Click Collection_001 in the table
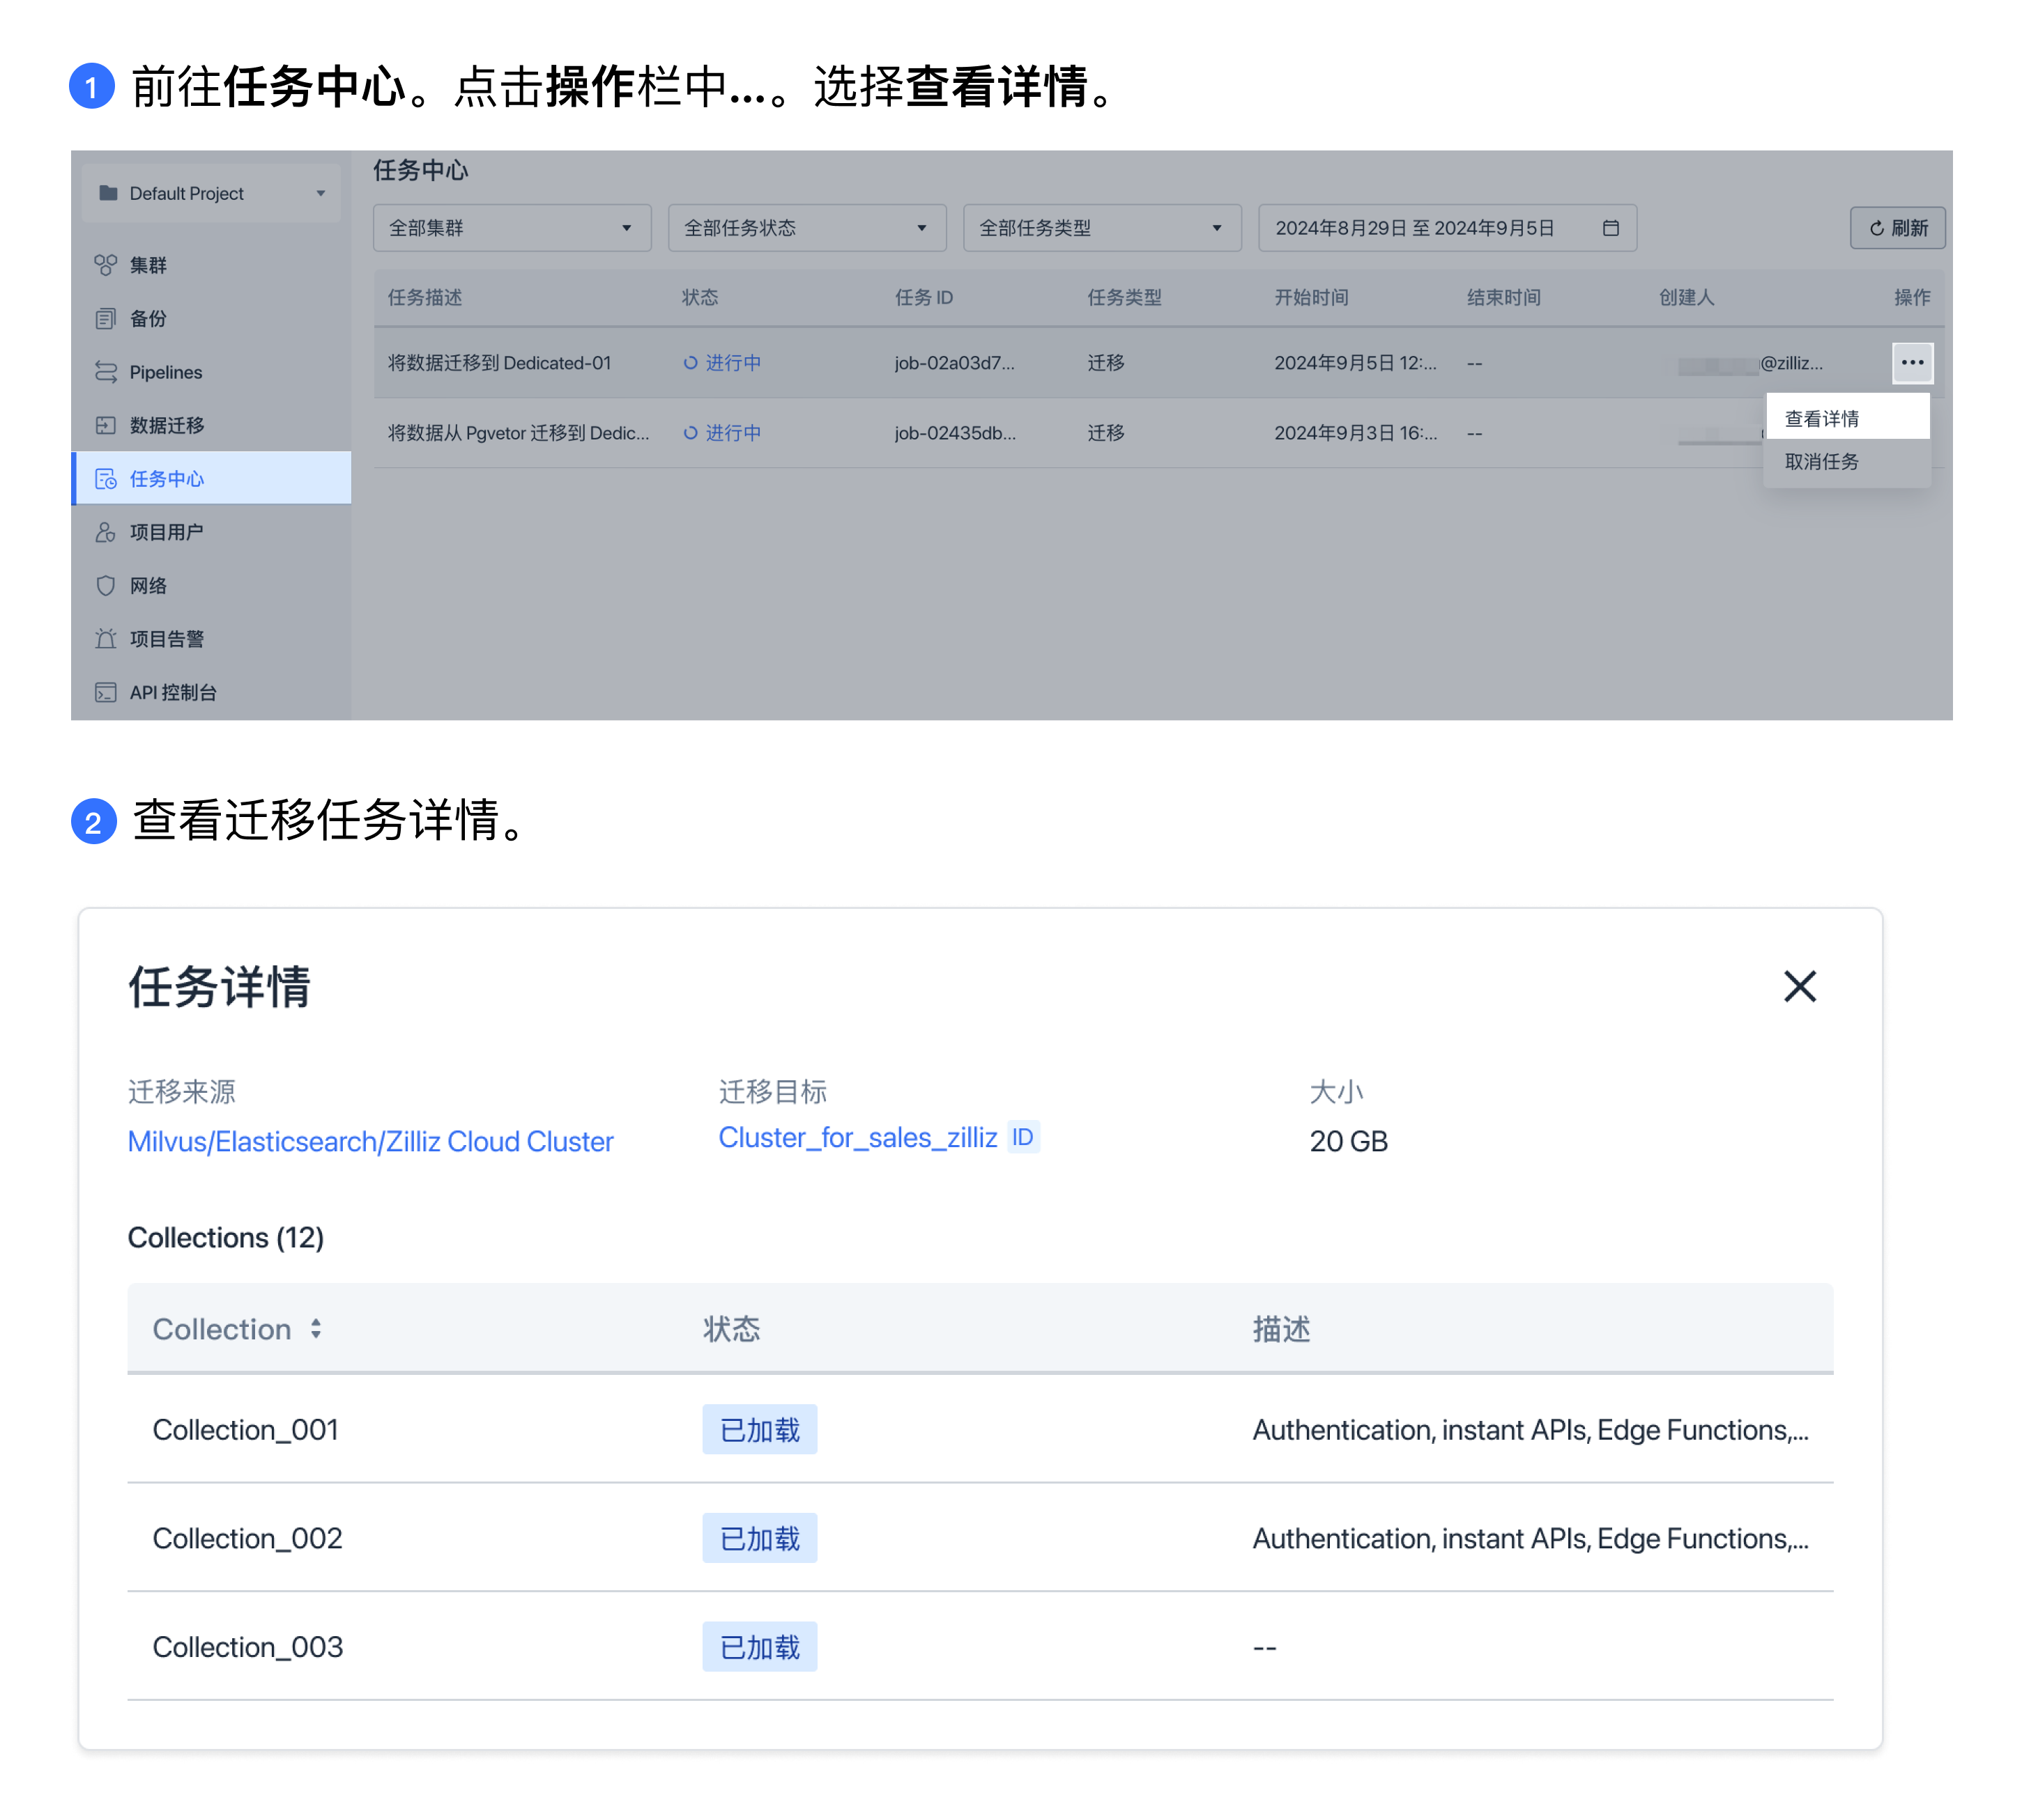 245,1430
